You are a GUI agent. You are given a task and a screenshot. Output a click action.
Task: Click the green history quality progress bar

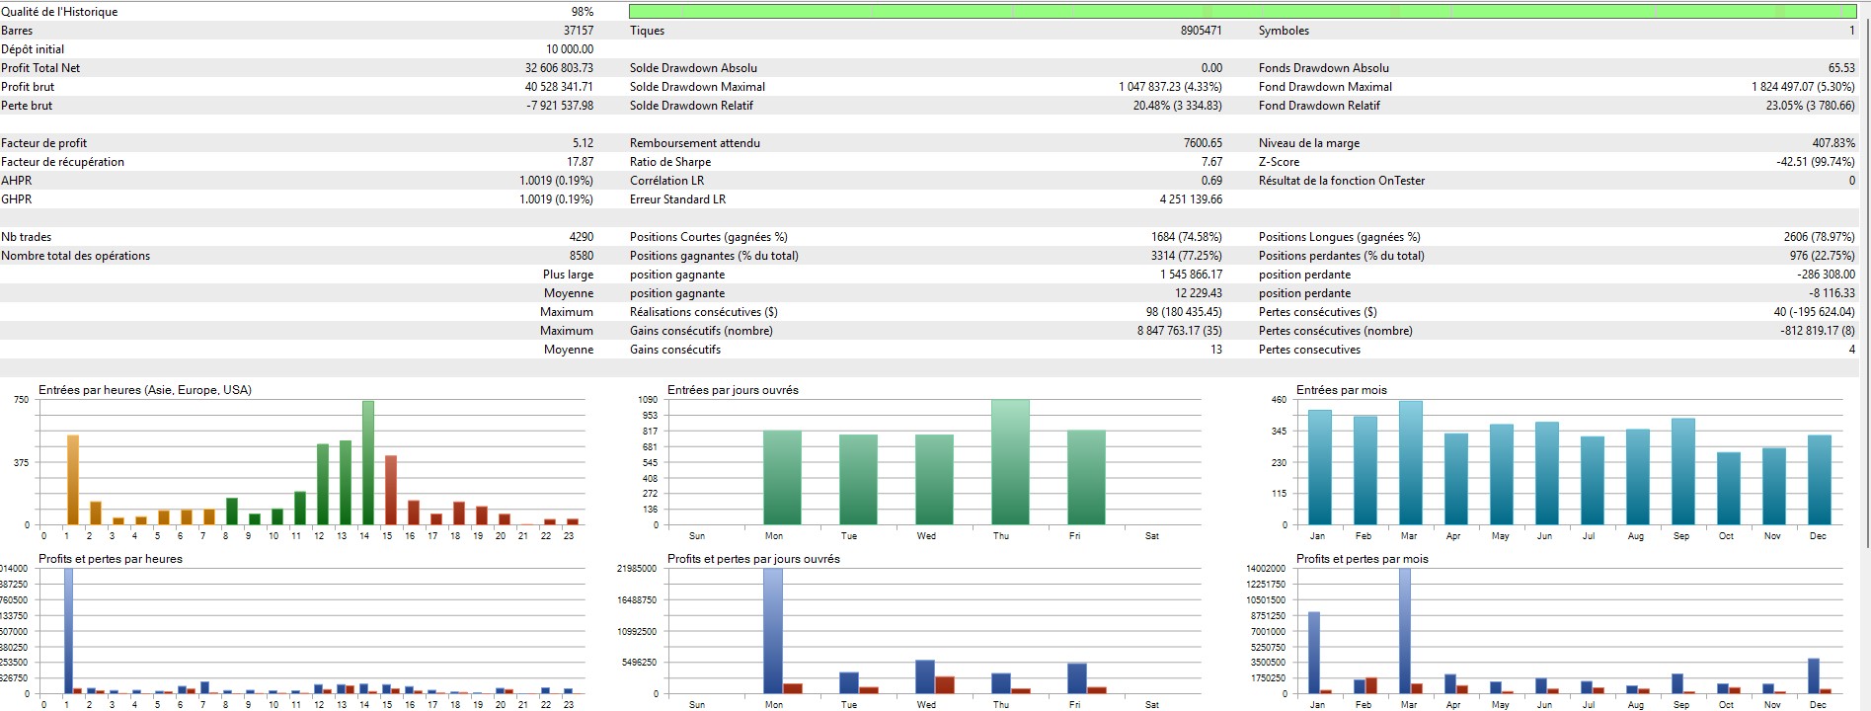[1242, 11]
